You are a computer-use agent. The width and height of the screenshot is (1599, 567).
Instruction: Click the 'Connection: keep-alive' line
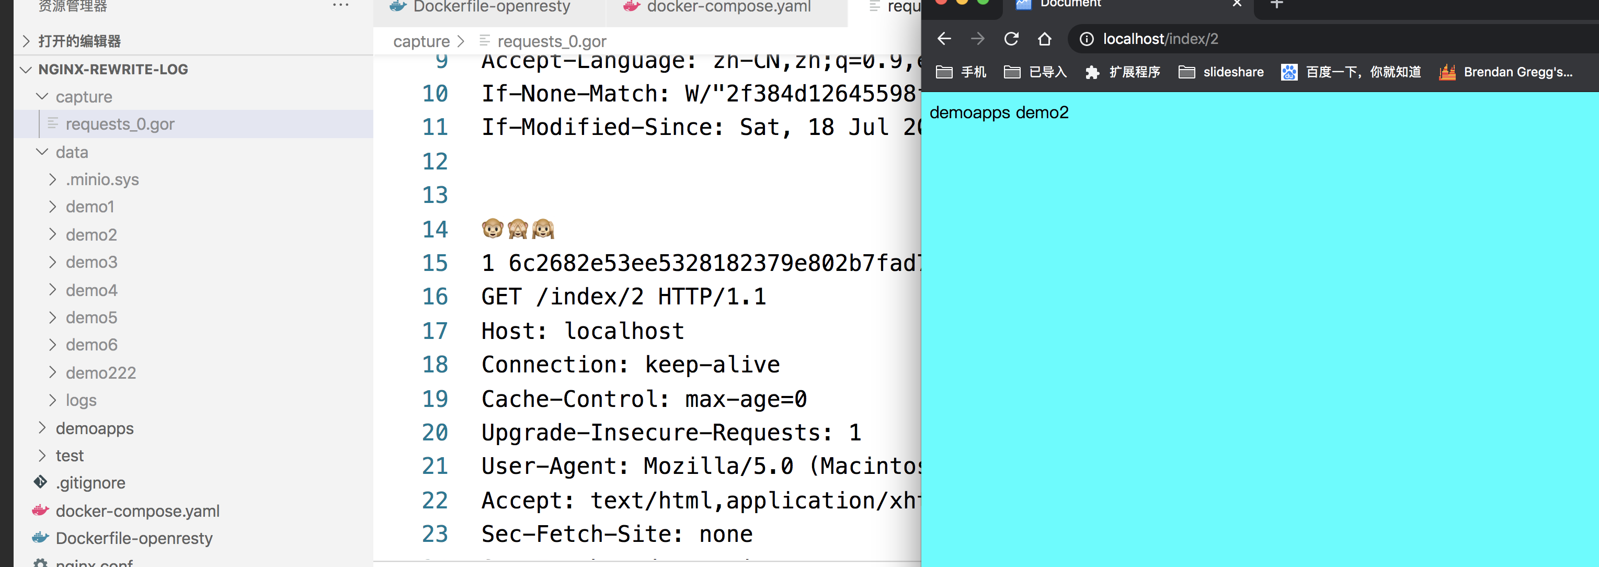(630, 365)
